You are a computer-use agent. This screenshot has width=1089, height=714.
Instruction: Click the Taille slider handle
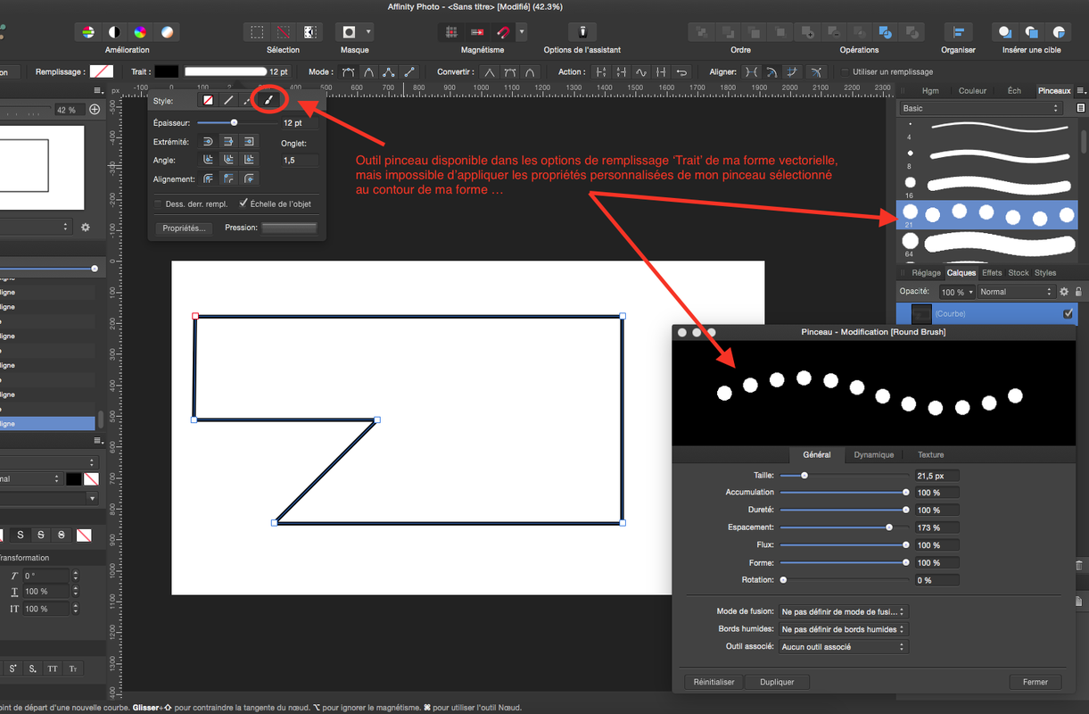[x=804, y=476]
